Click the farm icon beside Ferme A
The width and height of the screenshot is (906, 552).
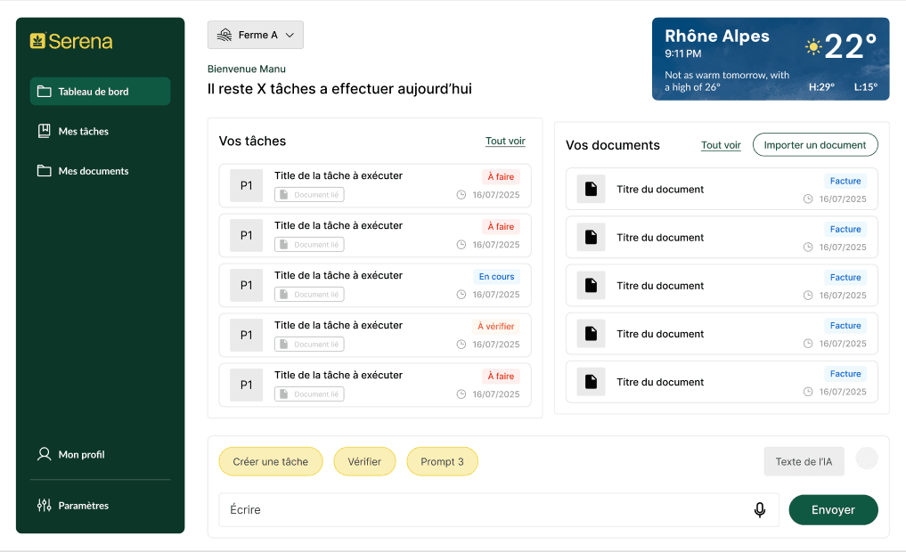[x=224, y=36]
